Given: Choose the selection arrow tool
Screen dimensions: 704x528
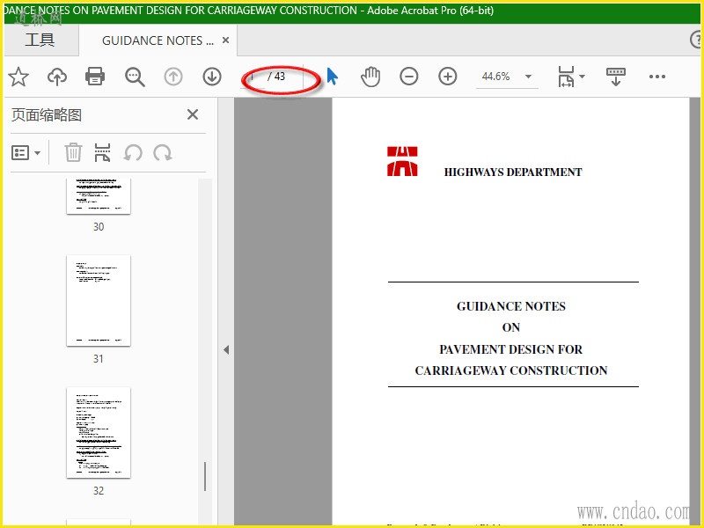Looking at the screenshot, I should [333, 77].
